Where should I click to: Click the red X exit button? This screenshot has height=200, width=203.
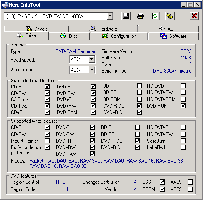(194, 16)
